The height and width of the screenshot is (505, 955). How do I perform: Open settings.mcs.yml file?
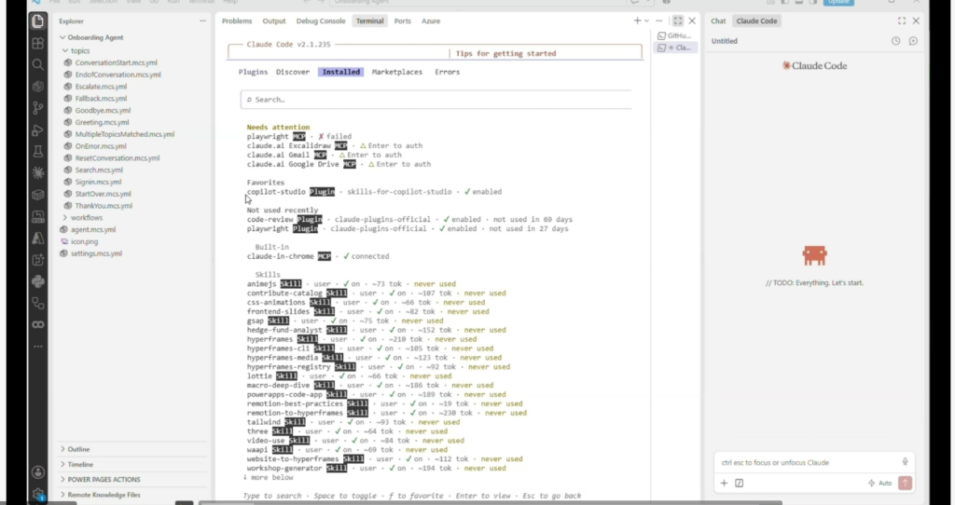coord(96,253)
